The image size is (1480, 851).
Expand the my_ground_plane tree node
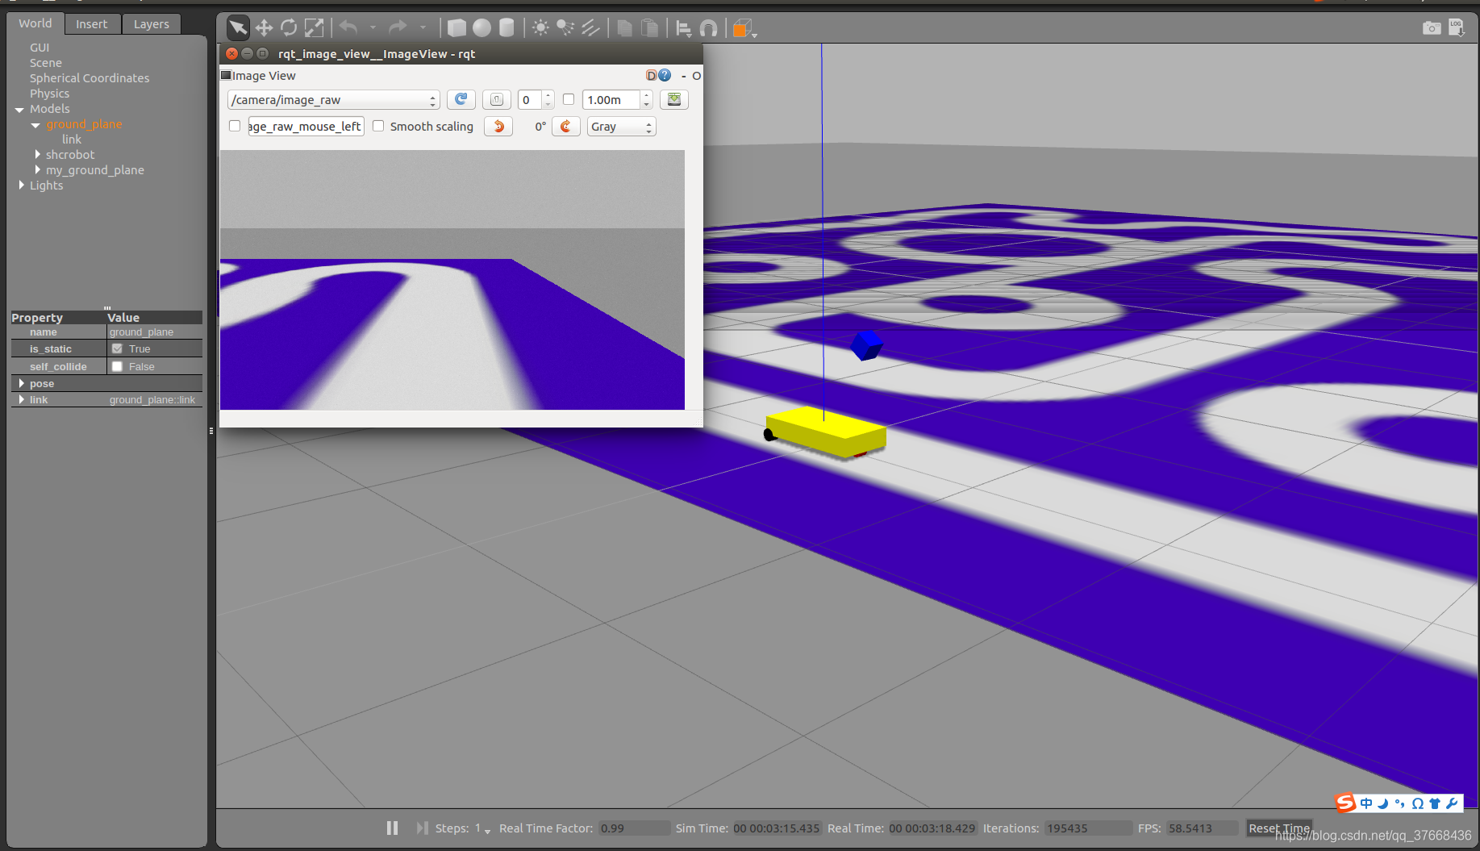(x=37, y=169)
